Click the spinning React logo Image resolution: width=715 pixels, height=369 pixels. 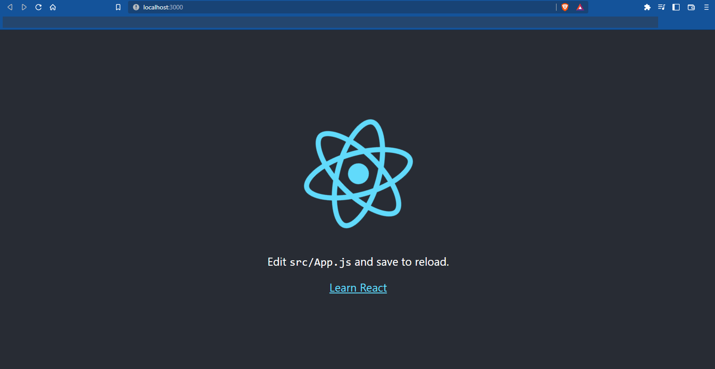pyautogui.click(x=358, y=174)
